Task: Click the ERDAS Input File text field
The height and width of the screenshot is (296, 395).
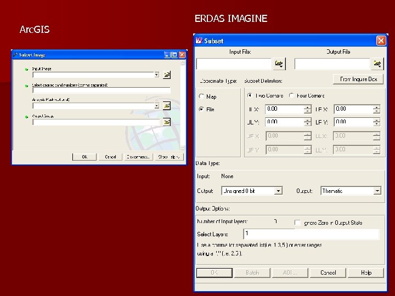Action: (234, 64)
